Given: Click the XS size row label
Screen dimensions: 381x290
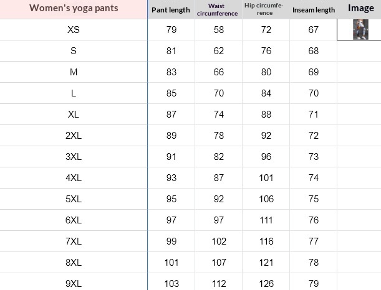Looking at the screenshot, I should click(x=74, y=30).
